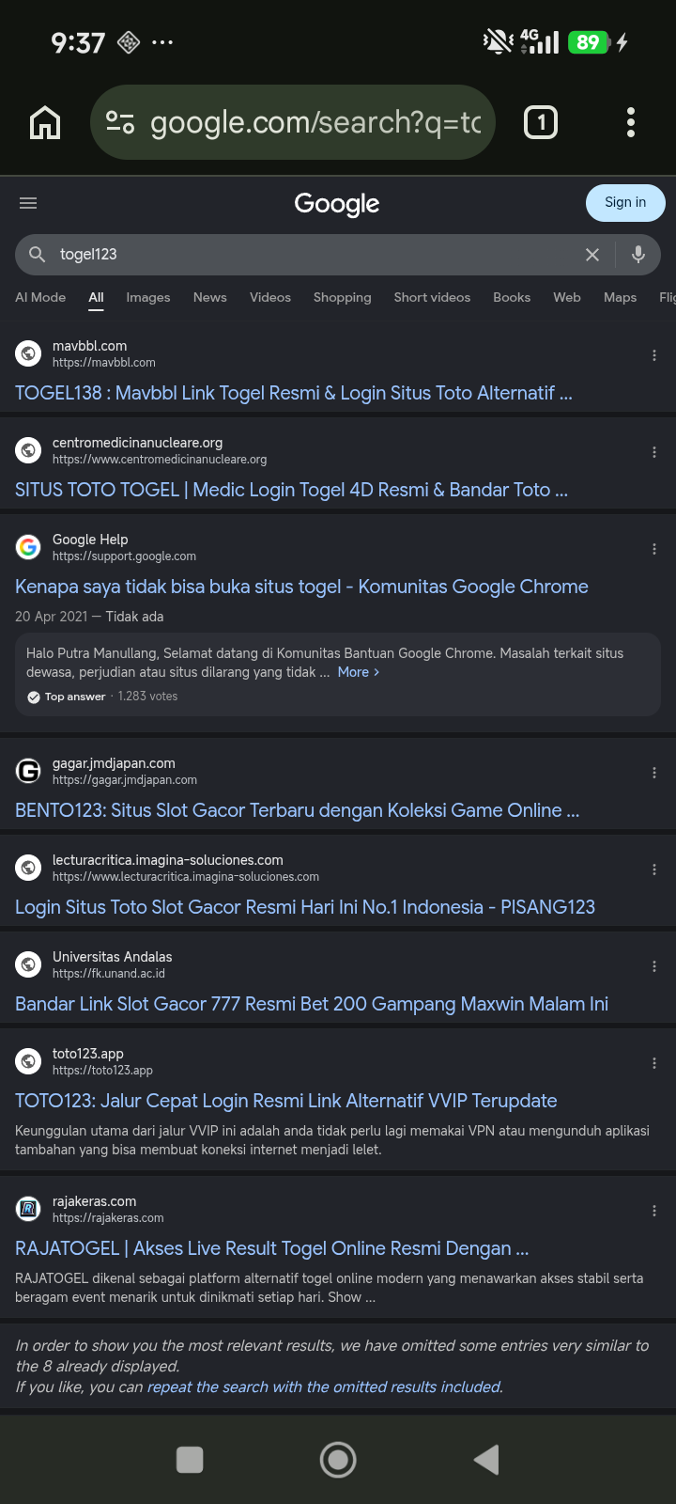The image size is (676, 1504).
Task: Open more options for the mavbbl.com result
Action: click(x=654, y=355)
